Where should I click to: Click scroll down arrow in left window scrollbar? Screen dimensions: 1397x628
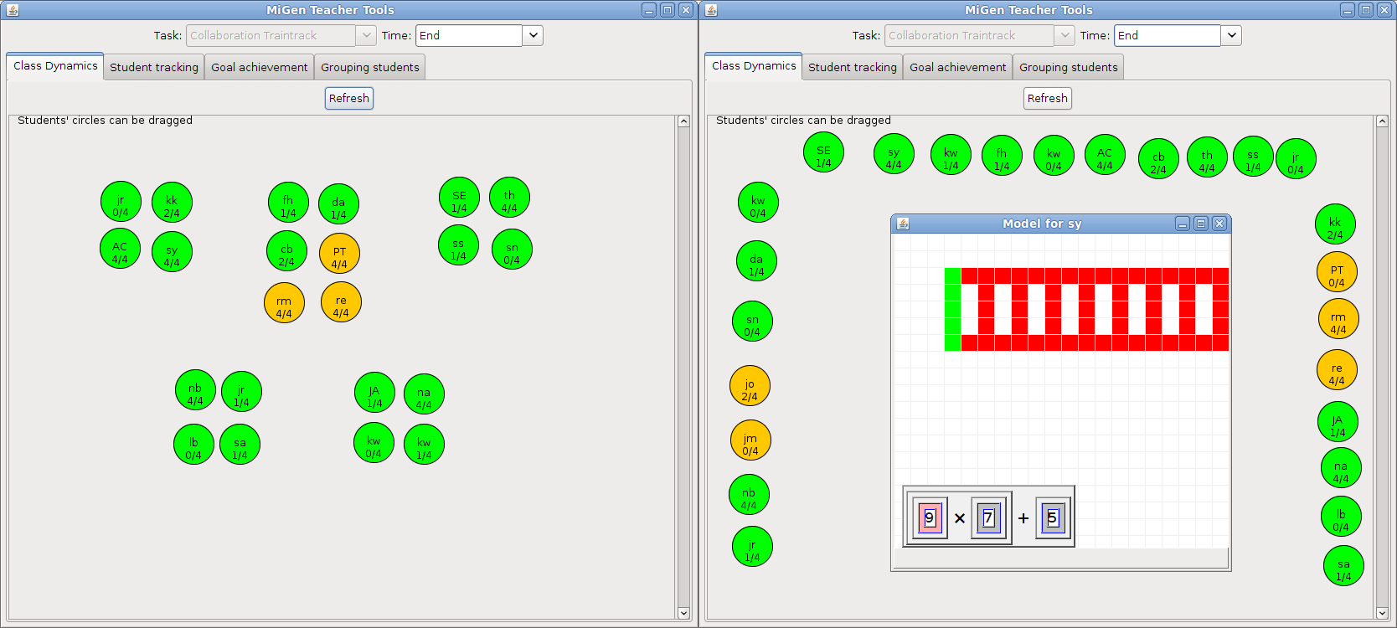tap(683, 613)
